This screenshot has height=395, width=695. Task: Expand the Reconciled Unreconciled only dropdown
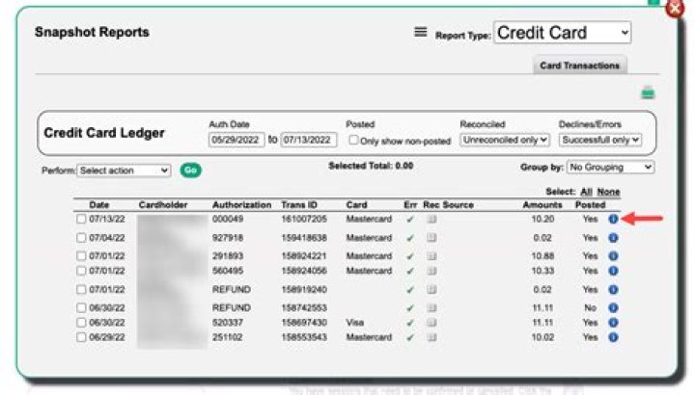pos(504,140)
